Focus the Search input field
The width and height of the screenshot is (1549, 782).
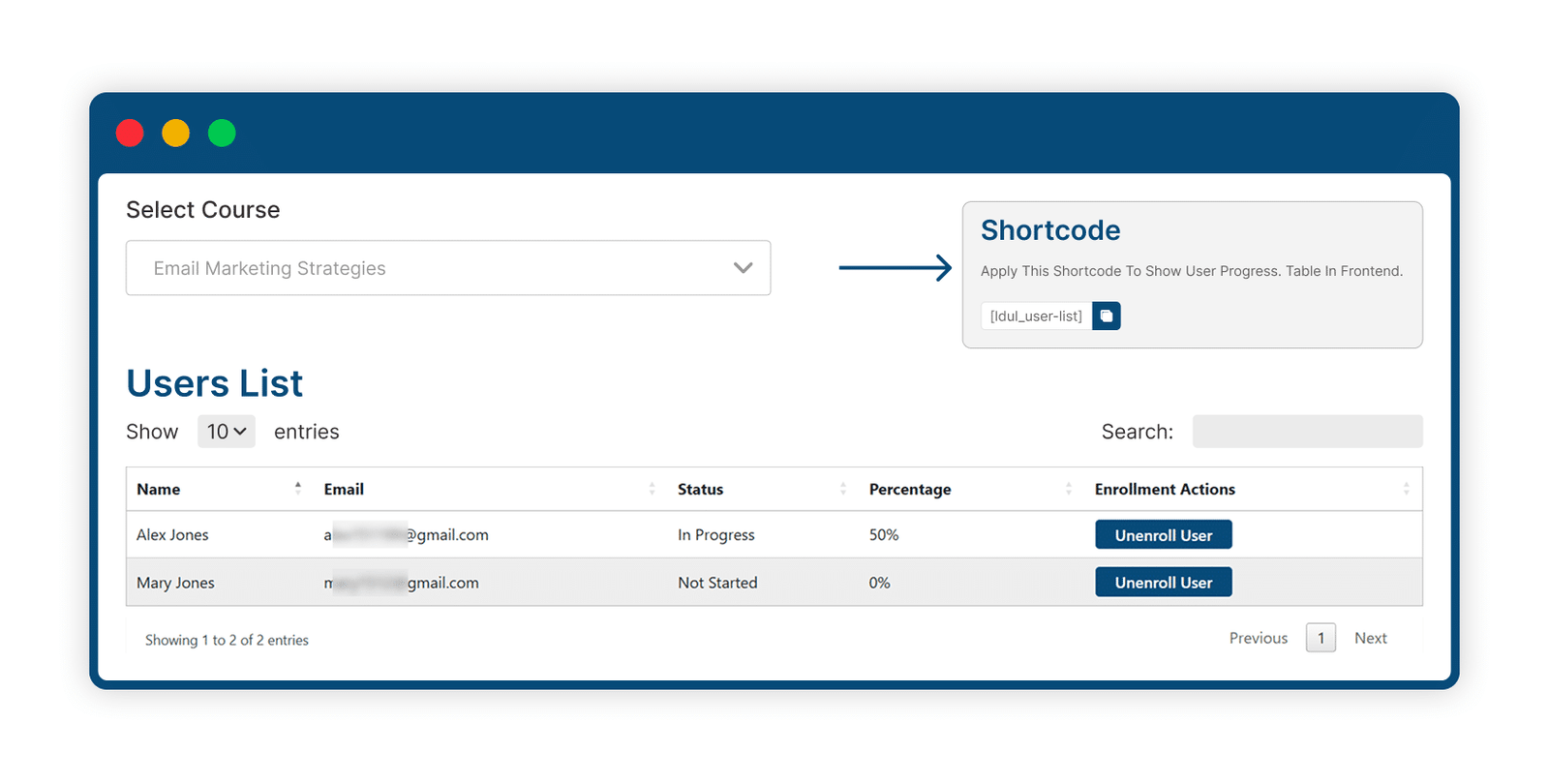[1308, 432]
